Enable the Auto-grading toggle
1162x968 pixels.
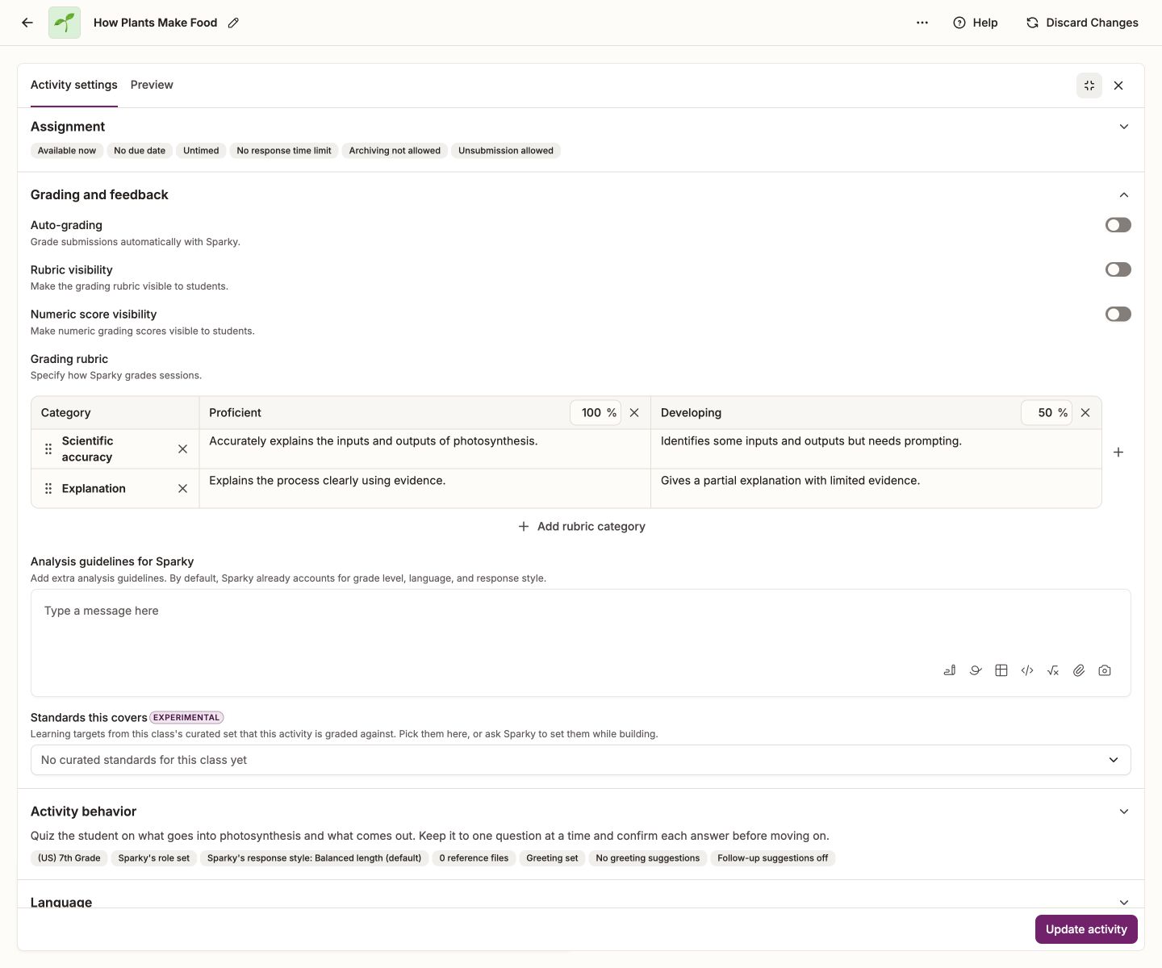click(1118, 225)
